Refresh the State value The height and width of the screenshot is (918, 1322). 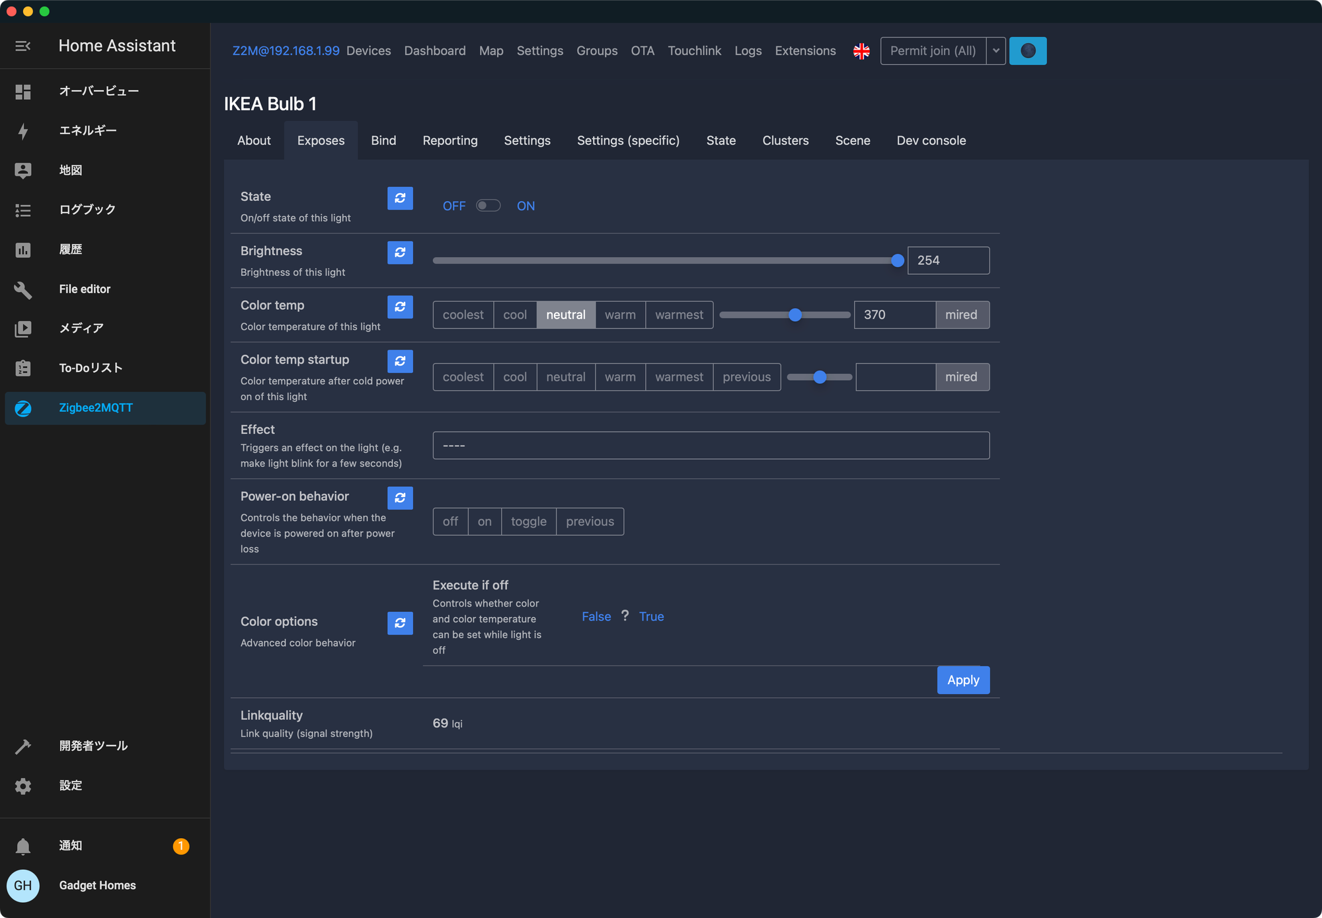click(400, 198)
